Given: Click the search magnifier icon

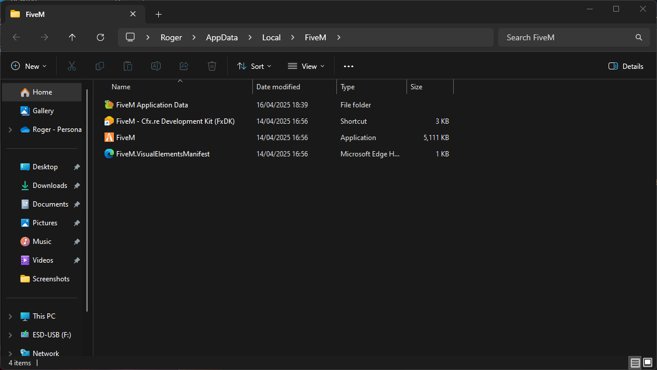Looking at the screenshot, I should coord(638,37).
